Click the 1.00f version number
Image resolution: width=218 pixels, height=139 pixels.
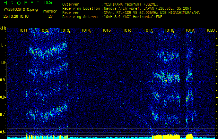48,2
